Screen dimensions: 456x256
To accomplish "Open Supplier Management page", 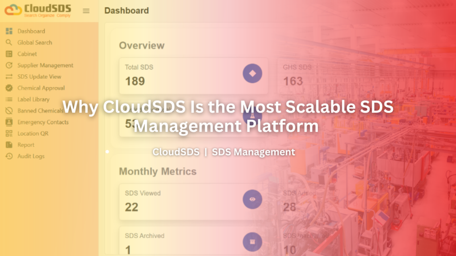I will (x=45, y=65).
